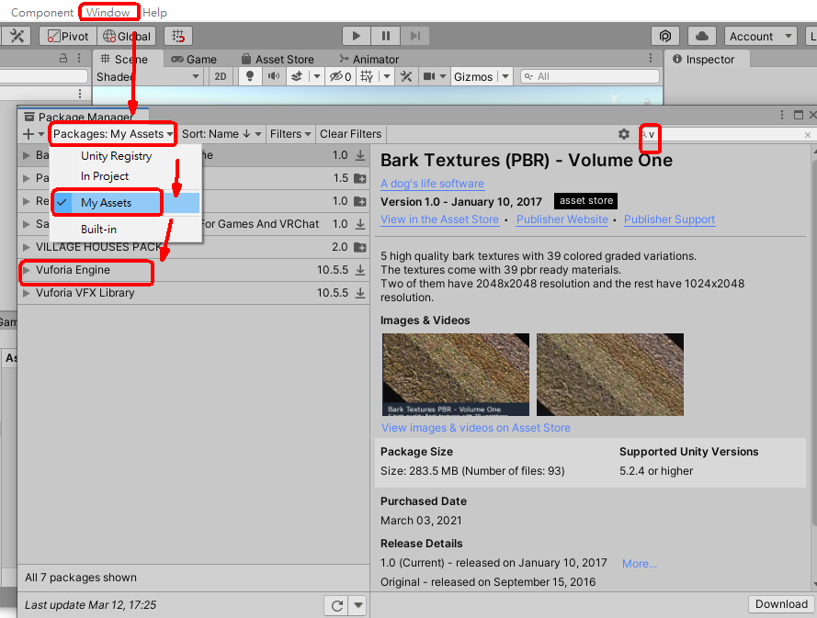817x618 pixels.
Task: Open Packages: My Assets dropdown
Action: tap(112, 134)
